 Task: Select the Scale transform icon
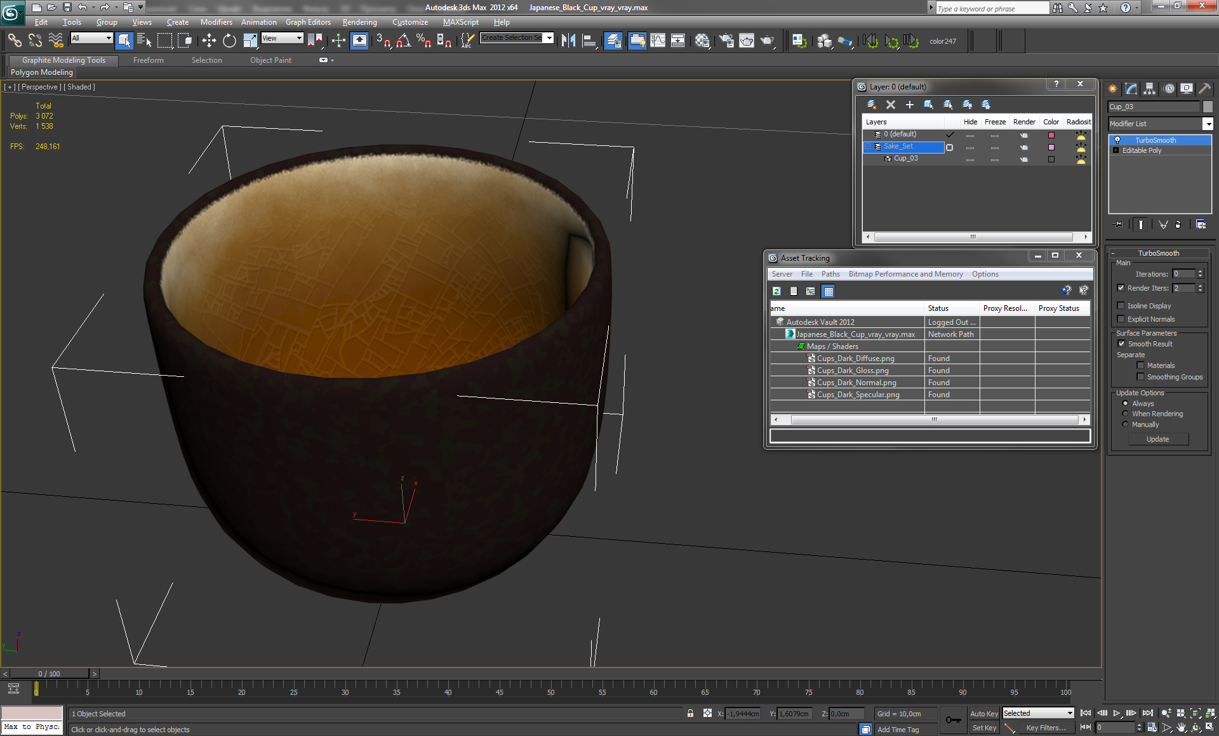pyautogui.click(x=251, y=40)
